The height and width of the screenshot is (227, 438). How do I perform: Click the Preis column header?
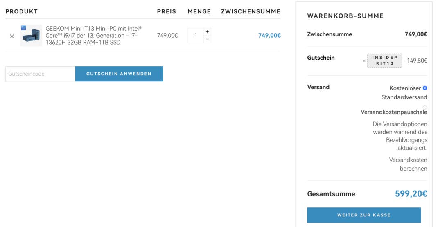pos(167,11)
